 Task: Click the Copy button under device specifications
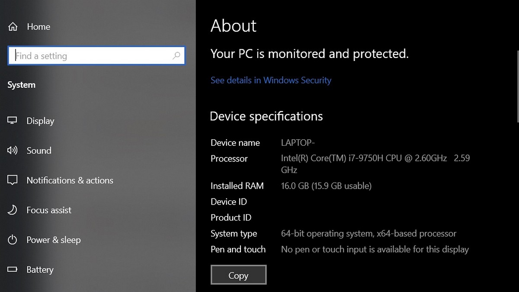[238, 275]
